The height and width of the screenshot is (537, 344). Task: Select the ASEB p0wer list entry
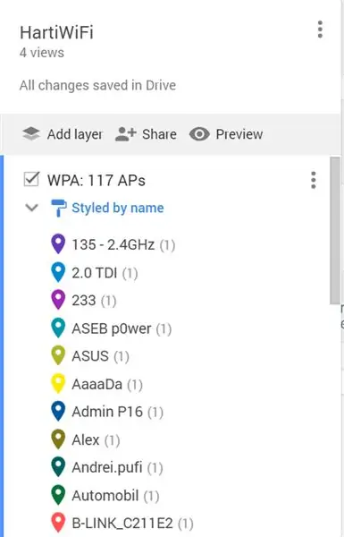(x=112, y=328)
